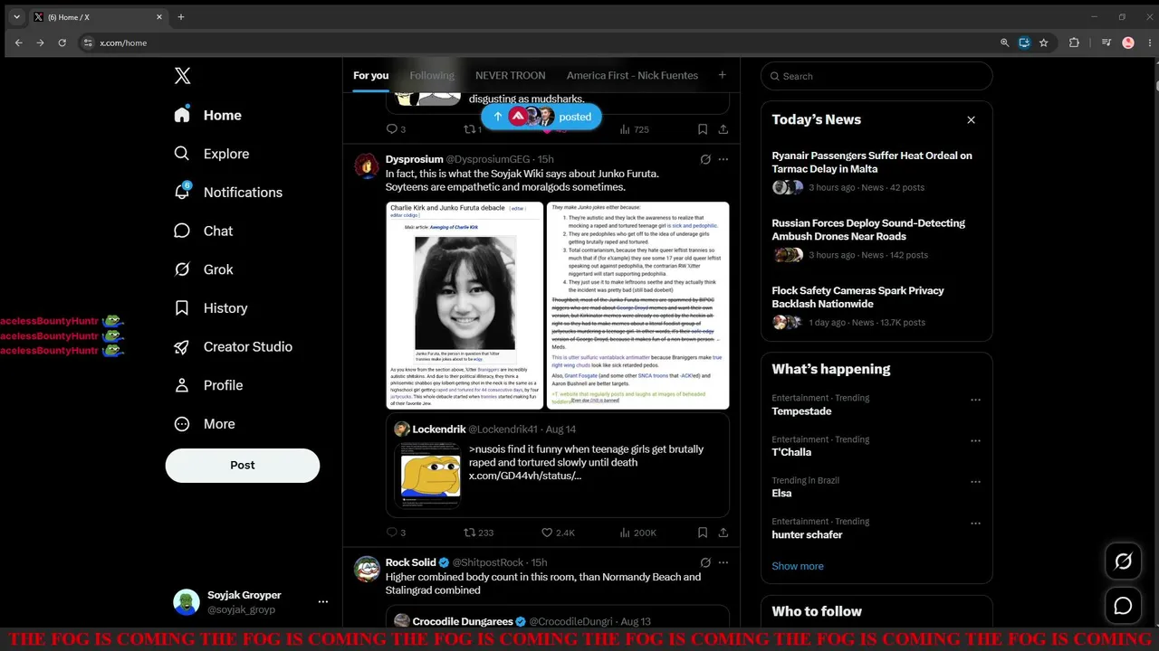Open Rock Solid's profile avatar
Screen dimensions: 1159x651
coord(367,569)
